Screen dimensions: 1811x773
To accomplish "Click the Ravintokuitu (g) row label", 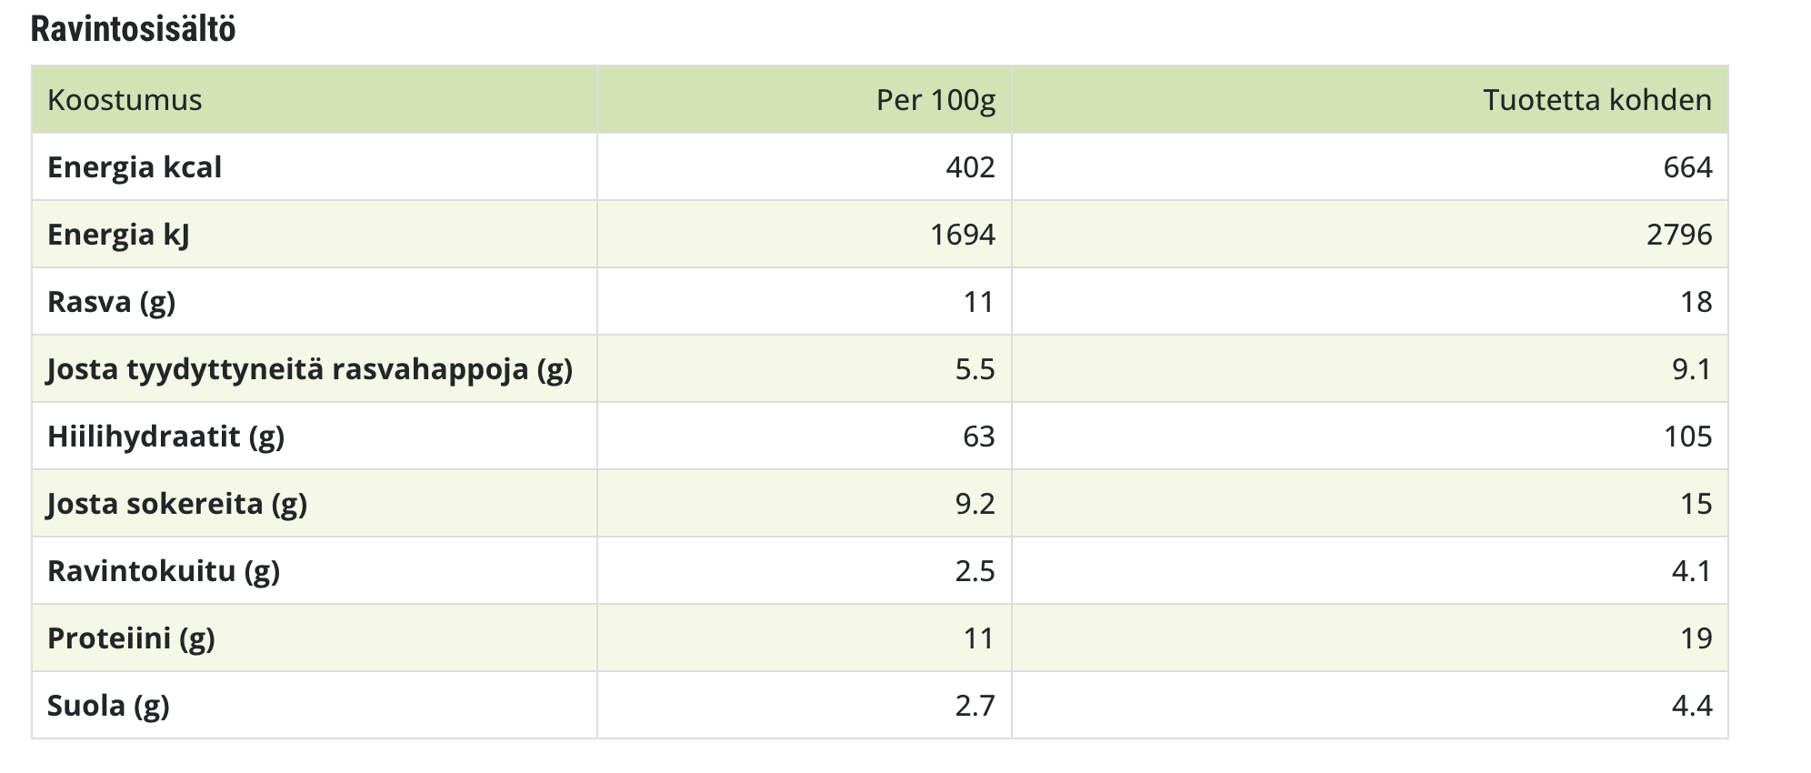I will point(164,571).
